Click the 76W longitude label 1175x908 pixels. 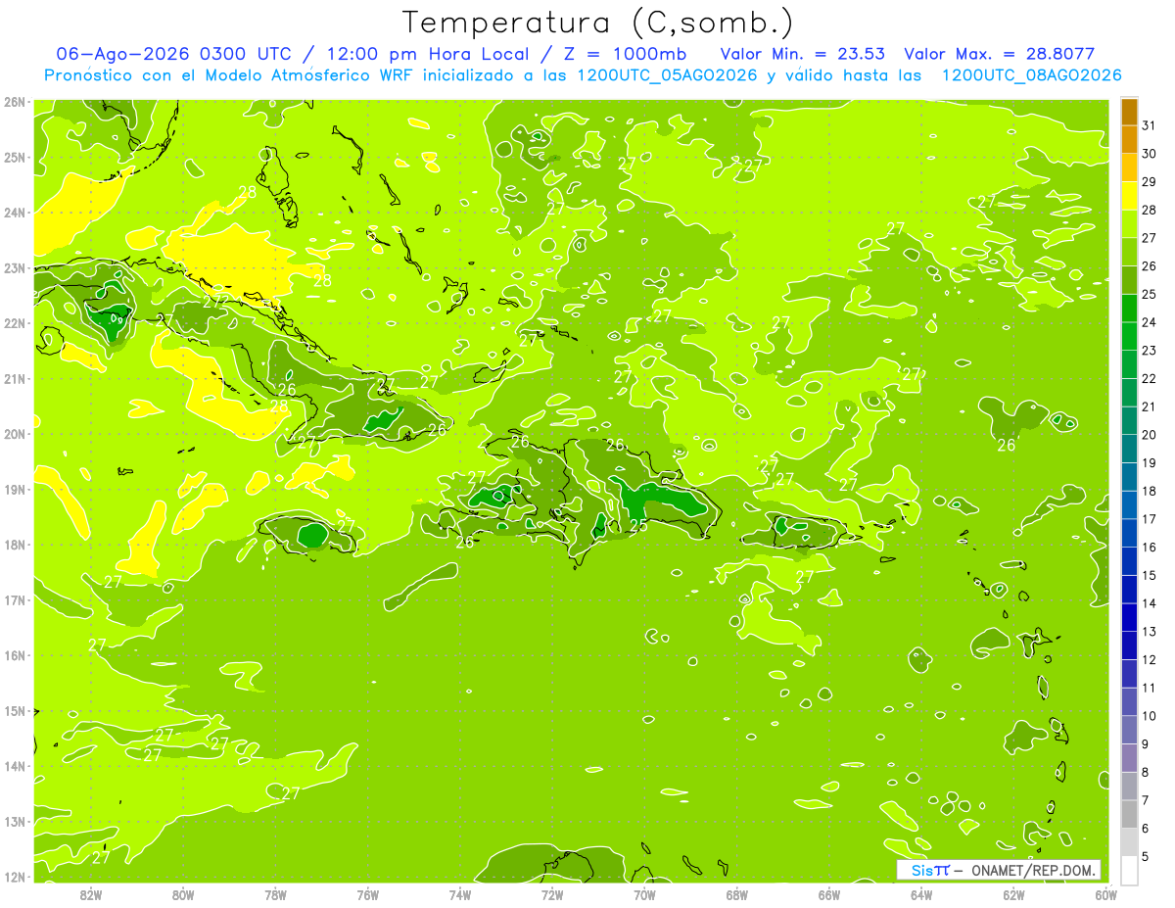coord(368,894)
